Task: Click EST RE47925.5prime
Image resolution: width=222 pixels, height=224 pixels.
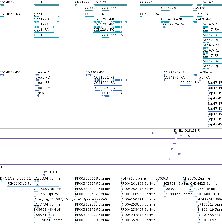Action: click(133, 178)
